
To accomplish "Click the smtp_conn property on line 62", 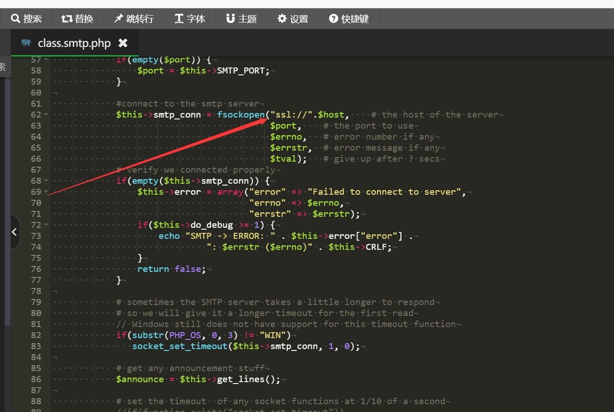I will (x=177, y=115).
